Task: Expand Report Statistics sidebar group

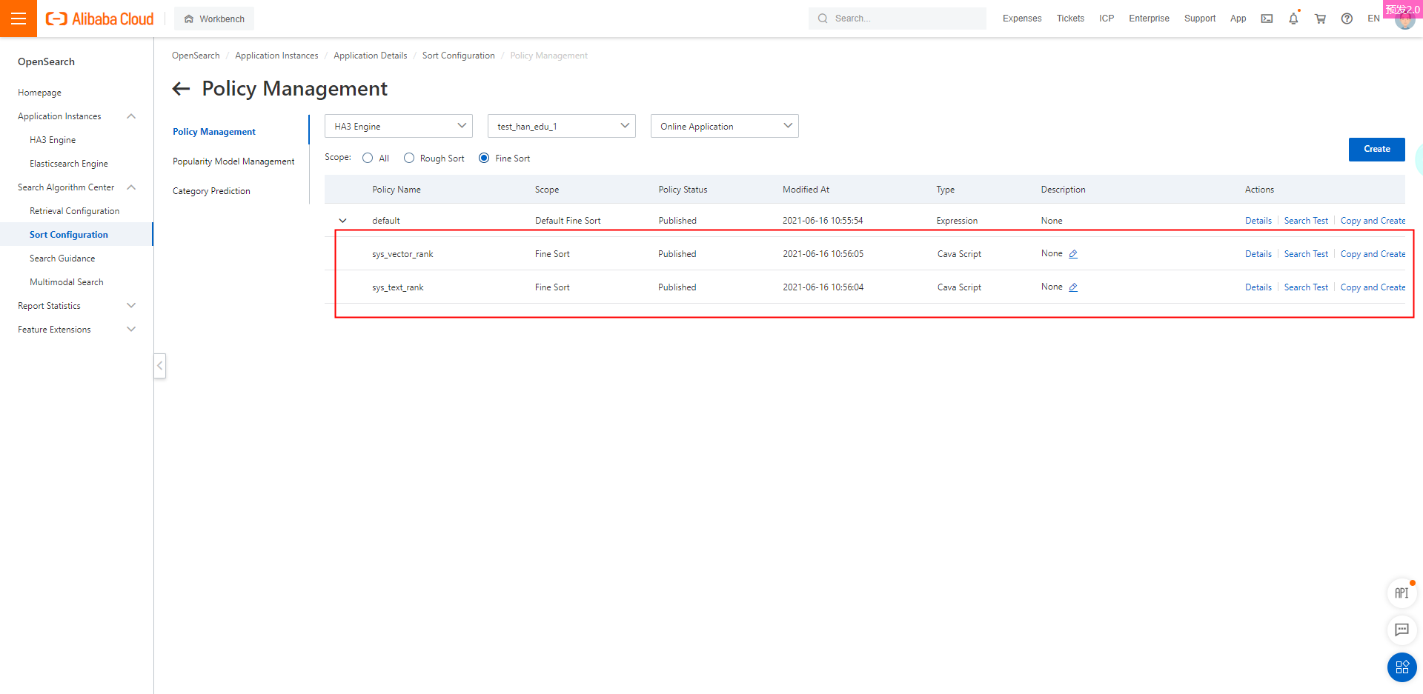Action: 131,306
